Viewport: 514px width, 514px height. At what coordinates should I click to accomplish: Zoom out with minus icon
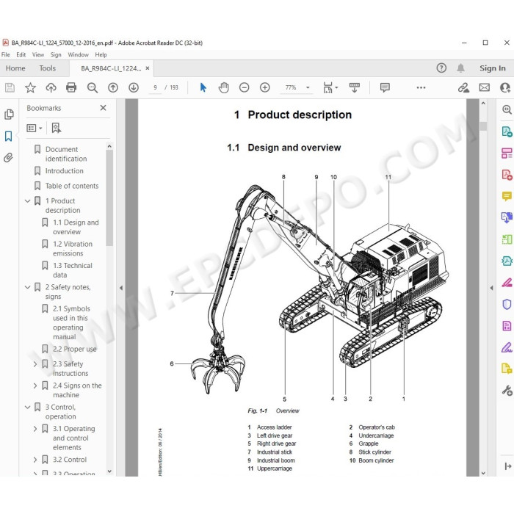pos(245,87)
